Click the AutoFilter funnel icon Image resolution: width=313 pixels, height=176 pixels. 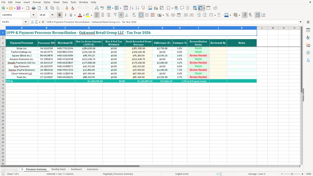pyautogui.click(x=143, y=8)
